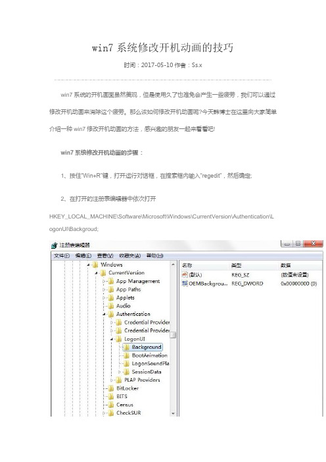The height and width of the screenshot is (462, 326).
Task: Click the Census folder icon
Action: tap(111, 405)
